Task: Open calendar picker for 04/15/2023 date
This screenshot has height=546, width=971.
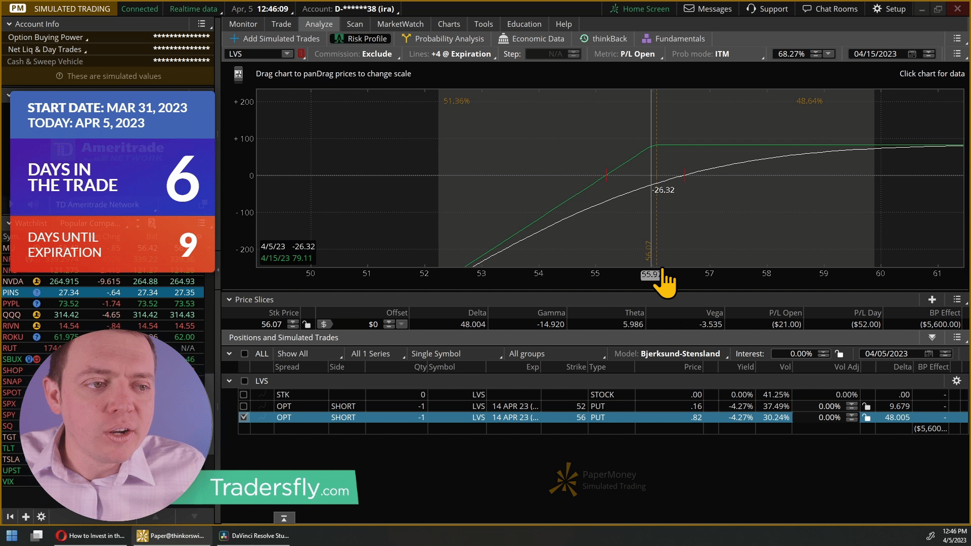Action: 912,54
